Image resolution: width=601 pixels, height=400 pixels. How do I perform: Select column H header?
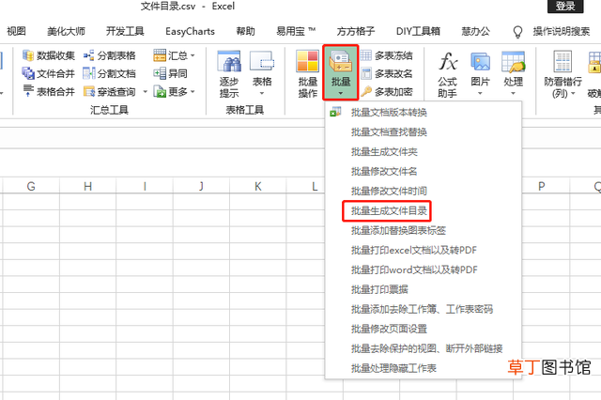pyautogui.click(x=87, y=186)
